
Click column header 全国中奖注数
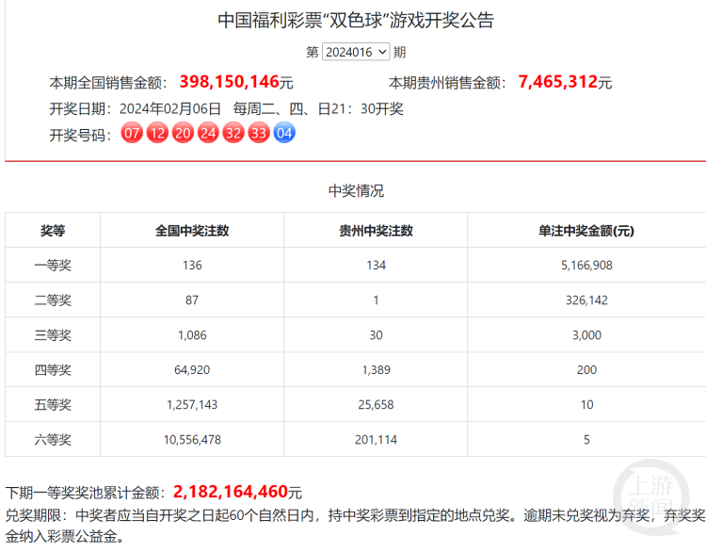(x=192, y=231)
